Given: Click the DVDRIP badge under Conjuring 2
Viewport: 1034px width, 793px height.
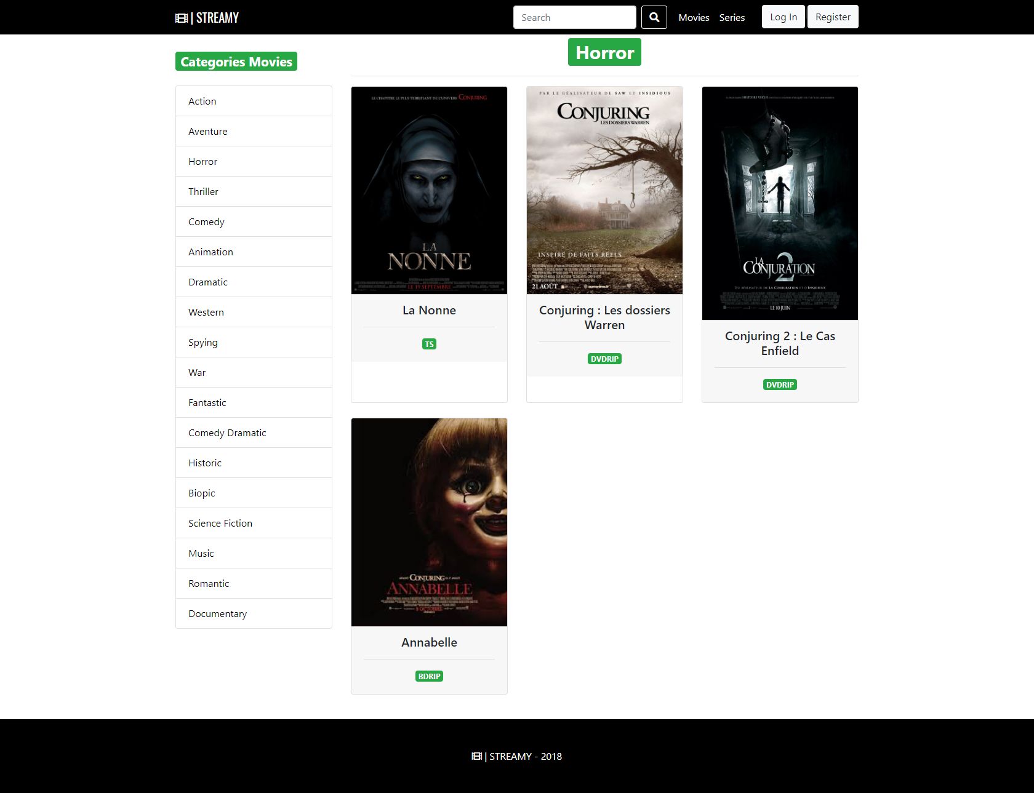Looking at the screenshot, I should pyautogui.click(x=780, y=385).
